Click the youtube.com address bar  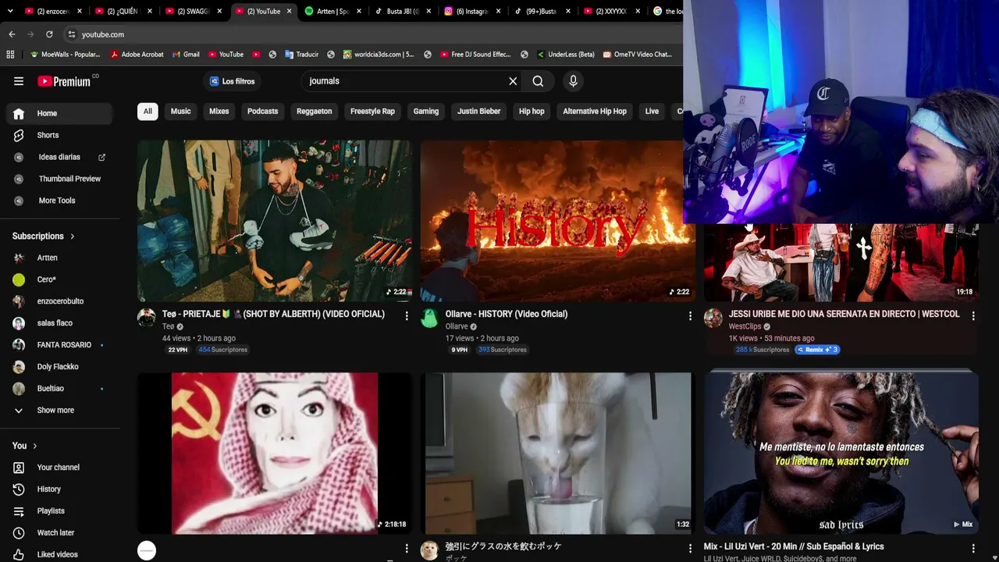(375, 34)
